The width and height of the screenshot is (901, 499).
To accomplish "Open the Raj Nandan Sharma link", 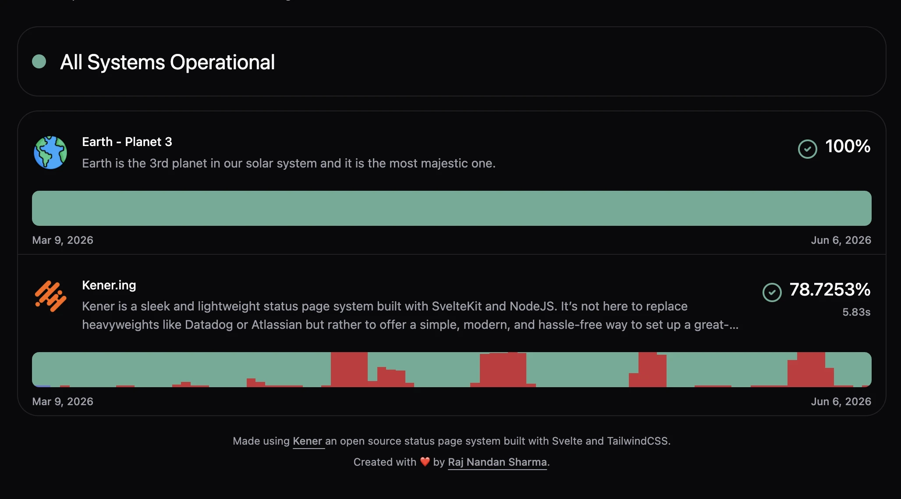I will click(x=497, y=462).
